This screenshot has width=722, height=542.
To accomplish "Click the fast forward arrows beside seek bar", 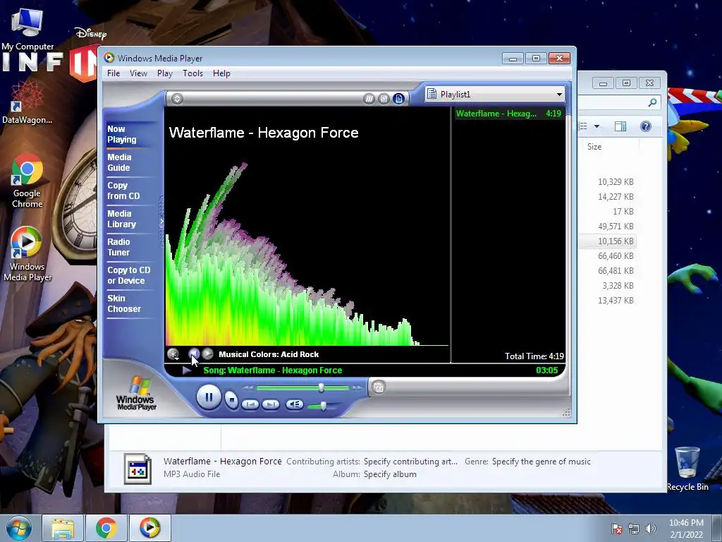I will pos(357,388).
